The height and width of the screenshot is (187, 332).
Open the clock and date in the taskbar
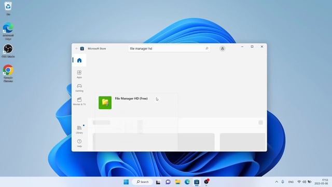(x=321, y=182)
